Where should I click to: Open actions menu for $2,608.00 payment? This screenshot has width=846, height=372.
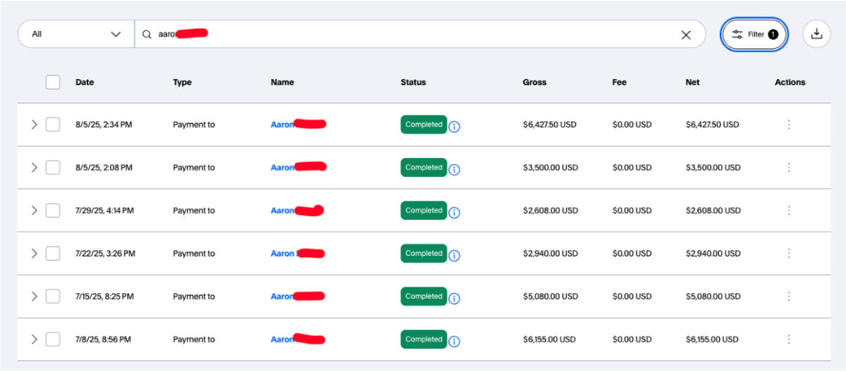[x=789, y=210]
